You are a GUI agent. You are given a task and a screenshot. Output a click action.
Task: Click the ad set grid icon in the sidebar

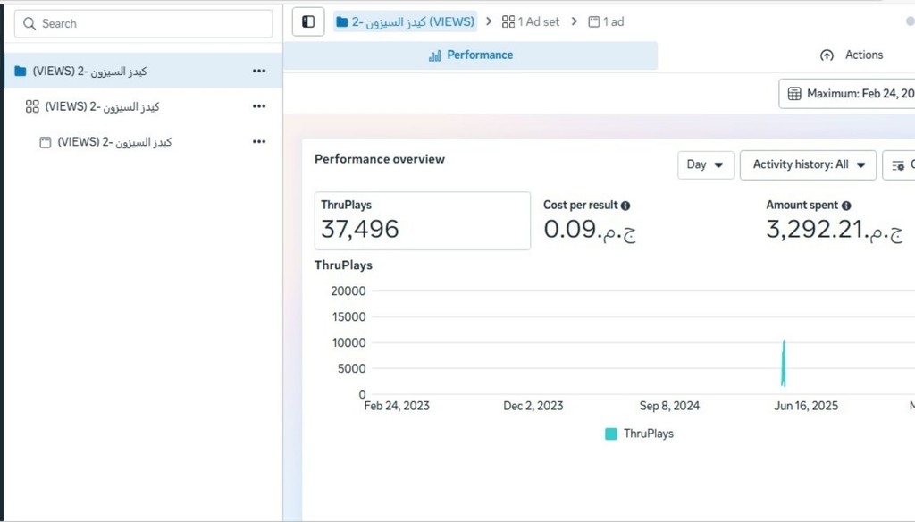(x=32, y=106)
